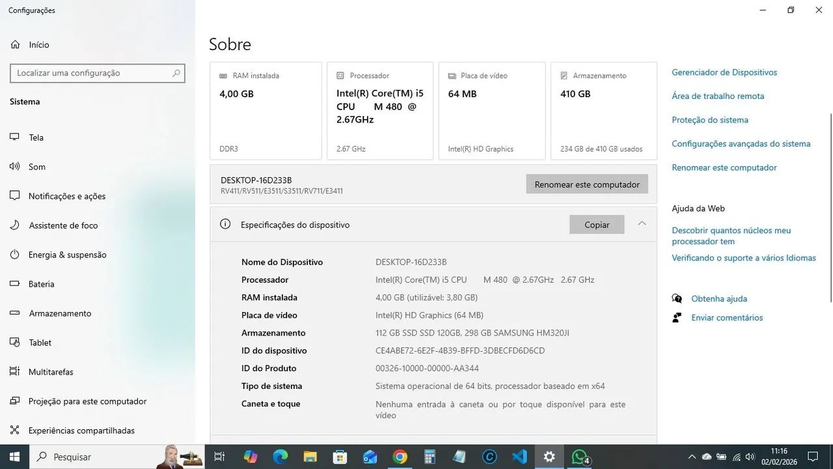Click Renomear este computador link on right
This screenshot has width=833, height=469.
724,167
